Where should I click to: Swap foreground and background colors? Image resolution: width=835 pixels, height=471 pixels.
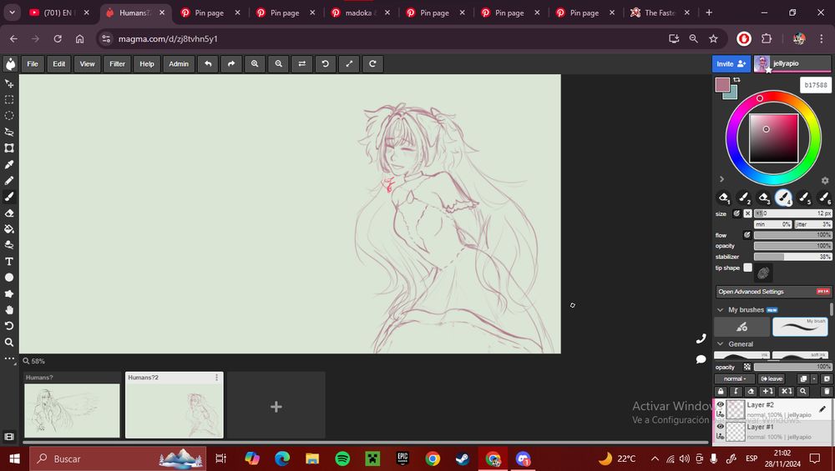coord(737,80)
